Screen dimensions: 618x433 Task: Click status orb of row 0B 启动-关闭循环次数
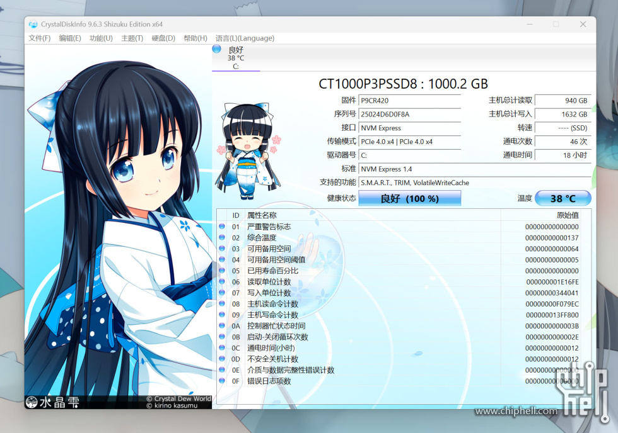coord(222,337)
